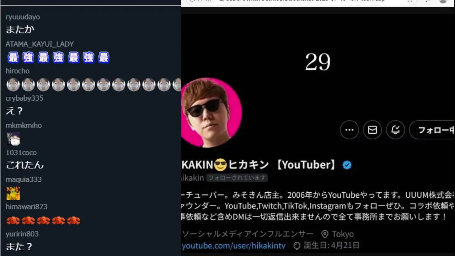Image resolution: width=455 pixels, height=256 pixels.
Task: Click username ryuuudayo in chat
Action: pos(23,17)
